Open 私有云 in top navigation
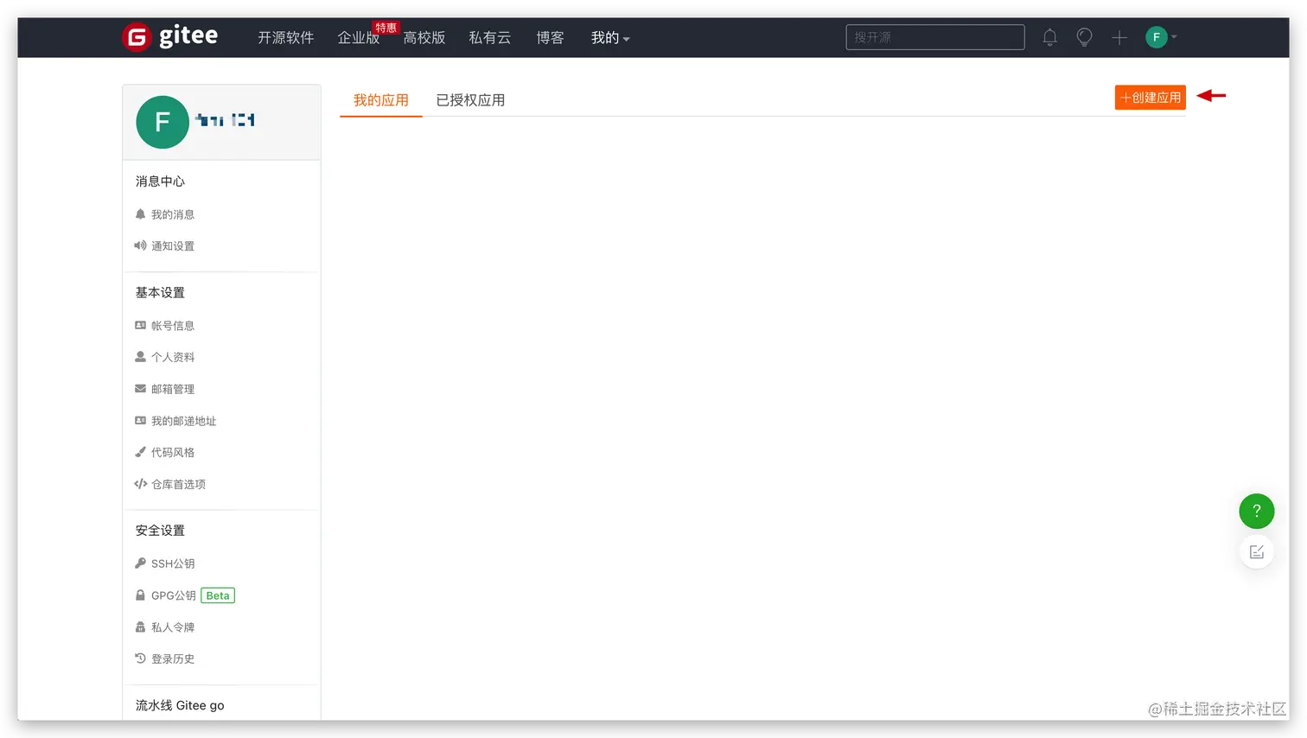The width and height of the screenshot is (1307, 738). tap(490, 37)
